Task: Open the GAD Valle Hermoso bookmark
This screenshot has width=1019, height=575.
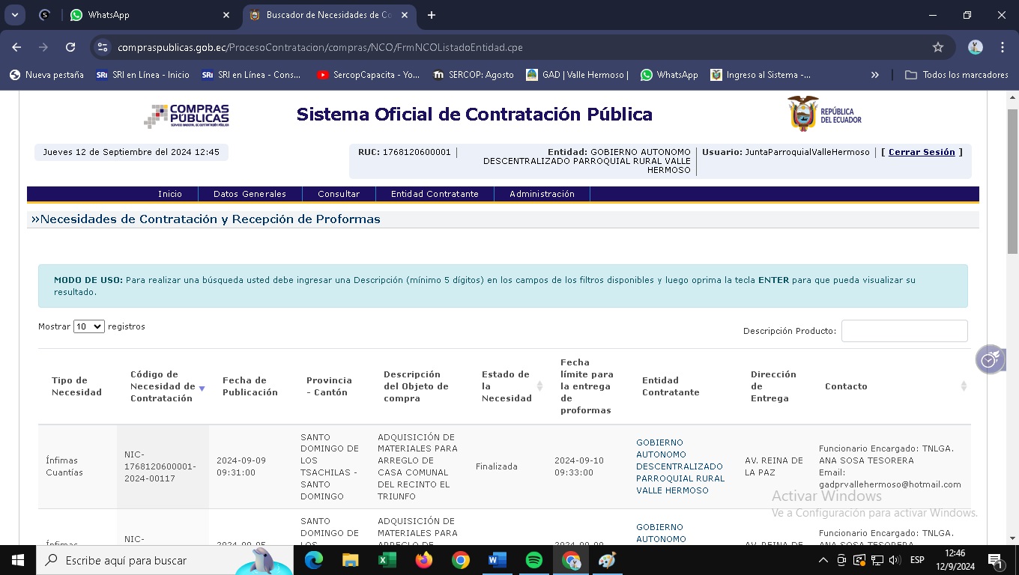Action: 577,75
